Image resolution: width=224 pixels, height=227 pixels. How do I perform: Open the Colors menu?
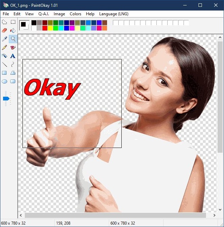(x=75, y=14)
